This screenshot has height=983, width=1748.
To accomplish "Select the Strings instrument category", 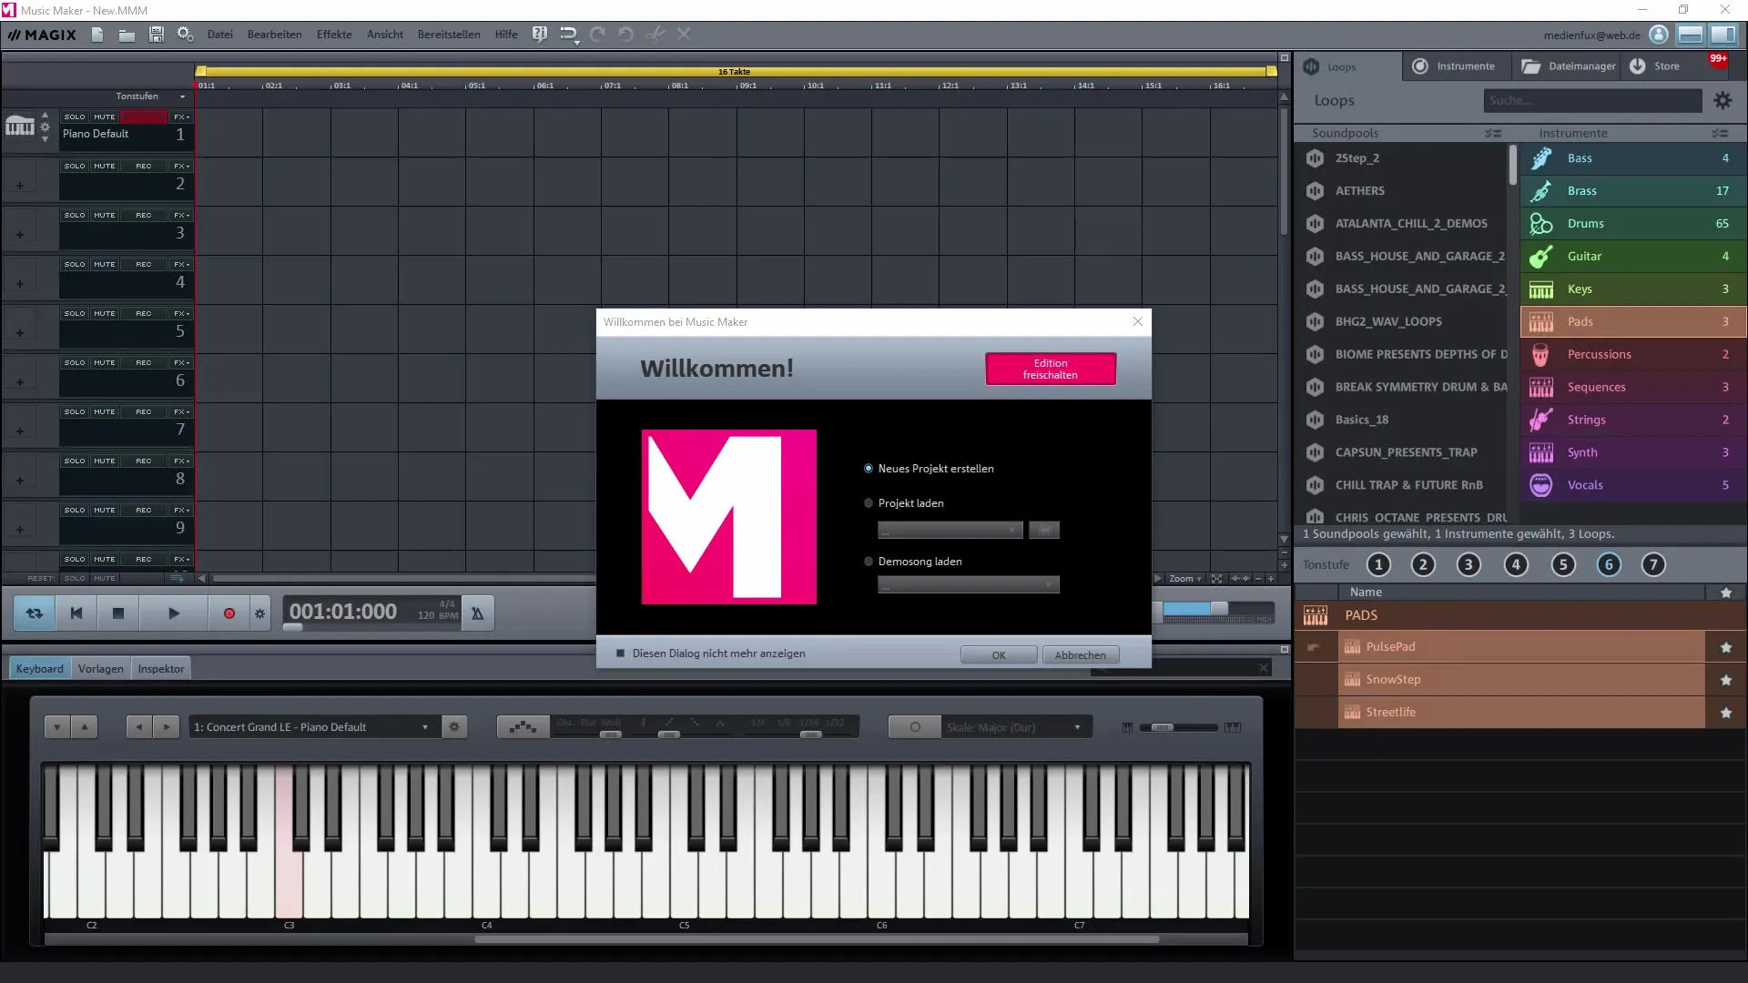I will tap(1632, 421).
